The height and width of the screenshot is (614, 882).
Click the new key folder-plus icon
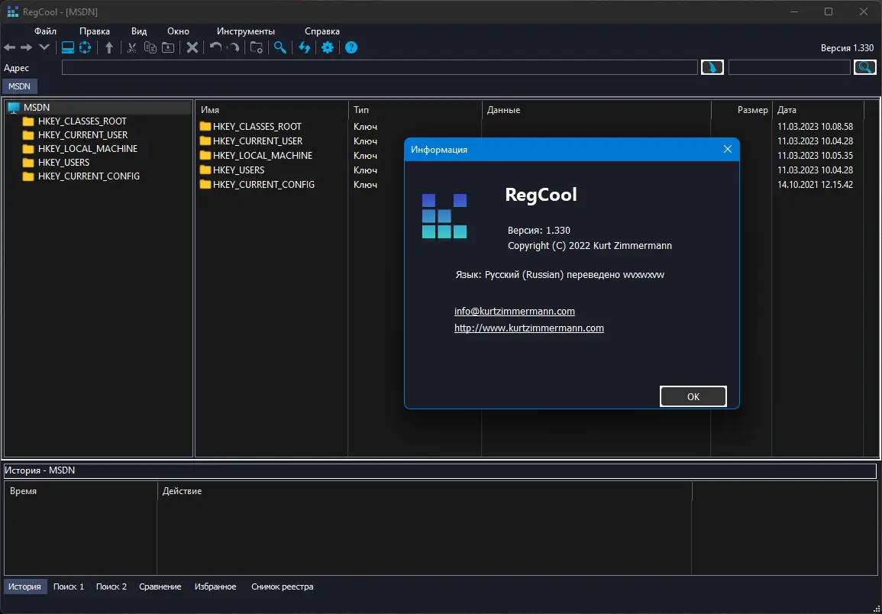tap(257, 47)
